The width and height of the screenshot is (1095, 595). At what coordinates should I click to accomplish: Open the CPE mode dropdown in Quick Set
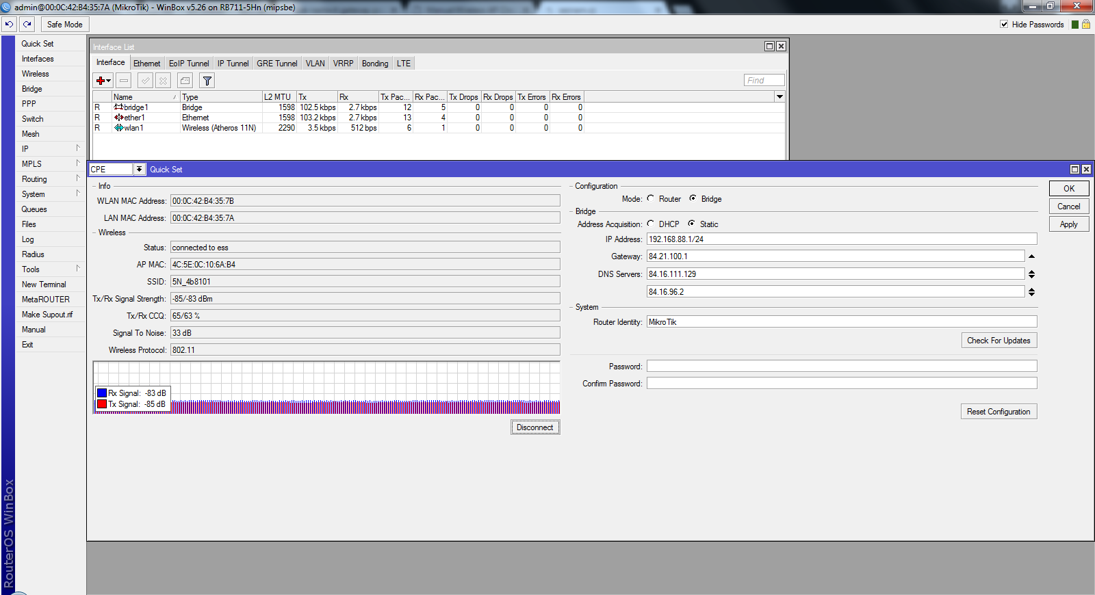click(x=139, y=169)
